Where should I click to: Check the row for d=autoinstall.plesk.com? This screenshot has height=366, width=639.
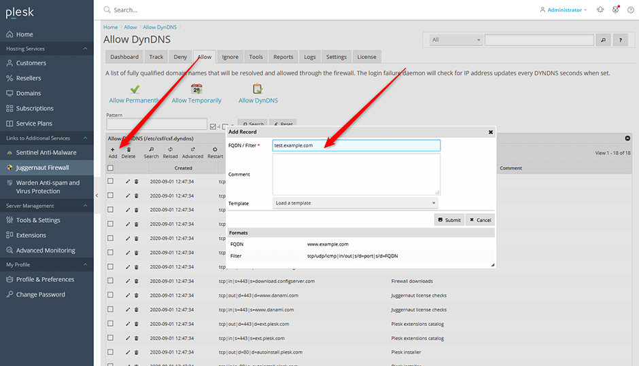click(110, 352)
